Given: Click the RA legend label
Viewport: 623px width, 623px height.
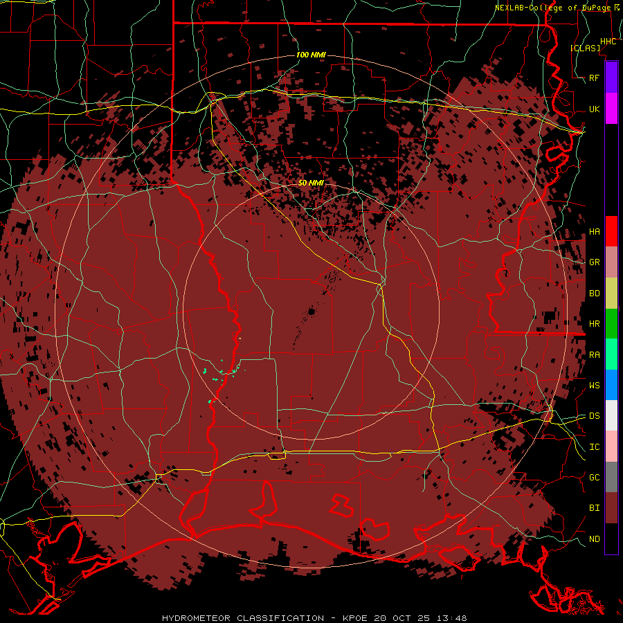Looking at the screenshot, I should tap(595, 354).
